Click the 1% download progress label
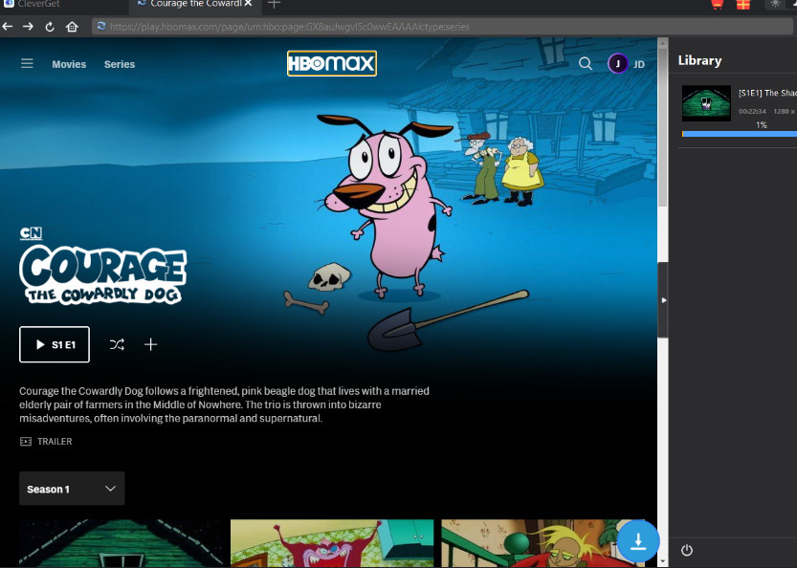Screen dimensions: 797x568 pyautogui.click(x=761, y=125)
